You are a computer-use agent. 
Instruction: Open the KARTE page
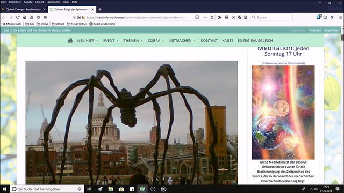227,41
